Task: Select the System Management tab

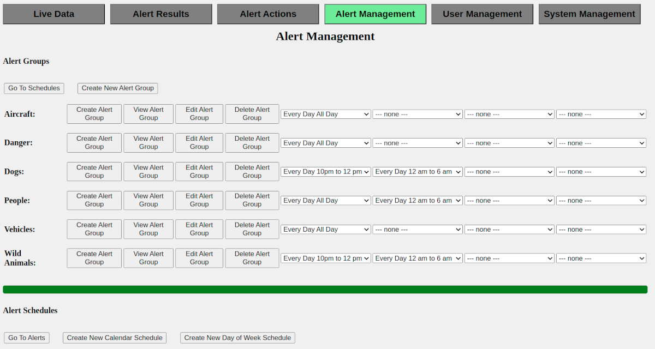Action: tap(589, 14)
